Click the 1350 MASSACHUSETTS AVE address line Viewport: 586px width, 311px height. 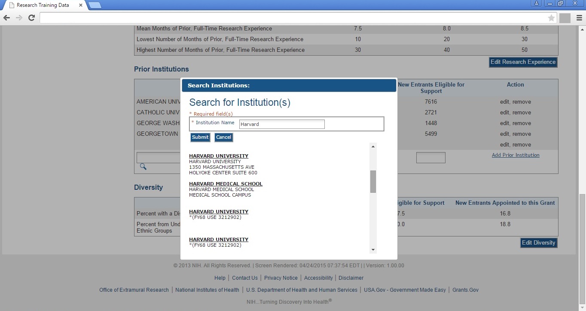[x=222, y=167]
